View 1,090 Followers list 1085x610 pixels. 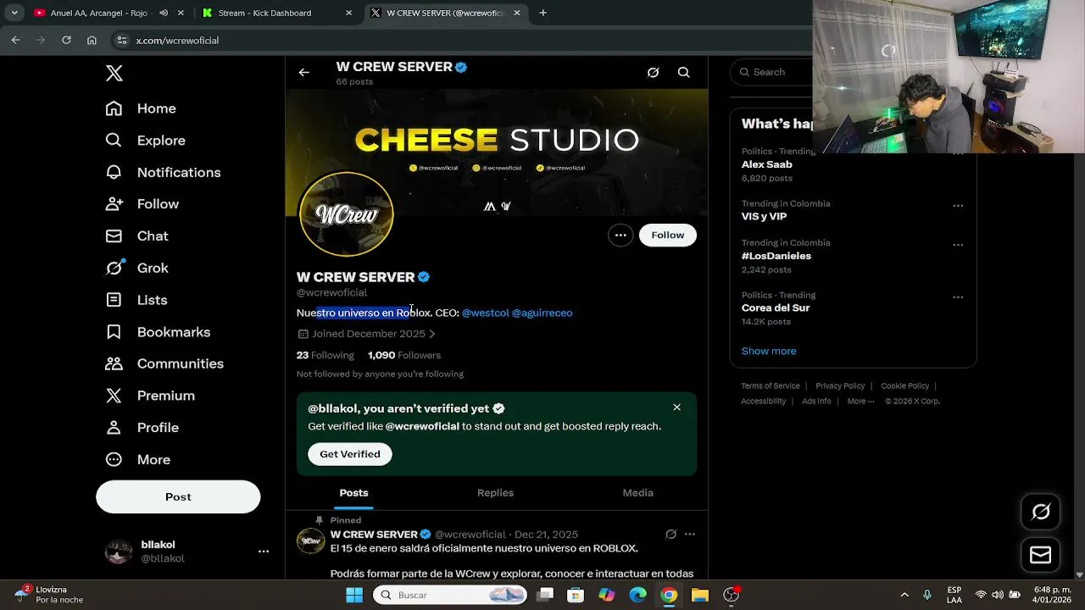(x=404, y=355)
